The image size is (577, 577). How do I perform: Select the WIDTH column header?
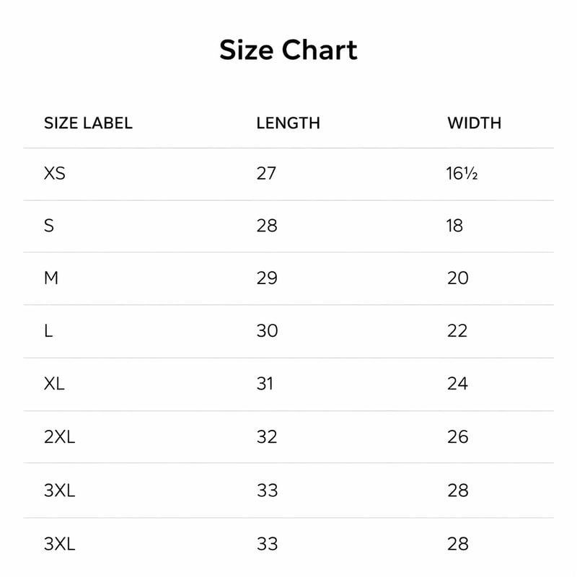474,123
